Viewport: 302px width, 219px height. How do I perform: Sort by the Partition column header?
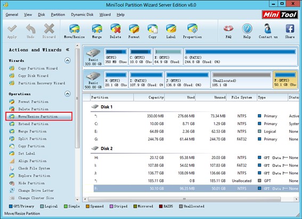coord(112,97)
